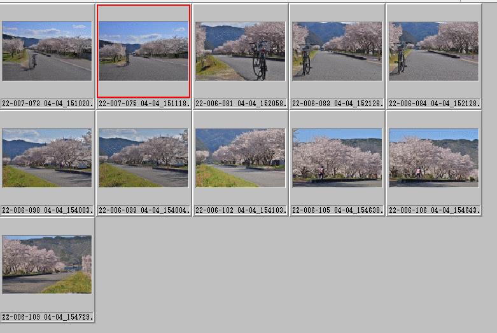Open the thumbnail image of photo 22-006-105
The image size is (497, 333).
pos(337,158)
